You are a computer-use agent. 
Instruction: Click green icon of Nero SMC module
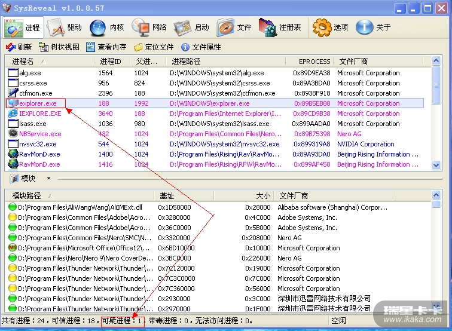(13, 237)
